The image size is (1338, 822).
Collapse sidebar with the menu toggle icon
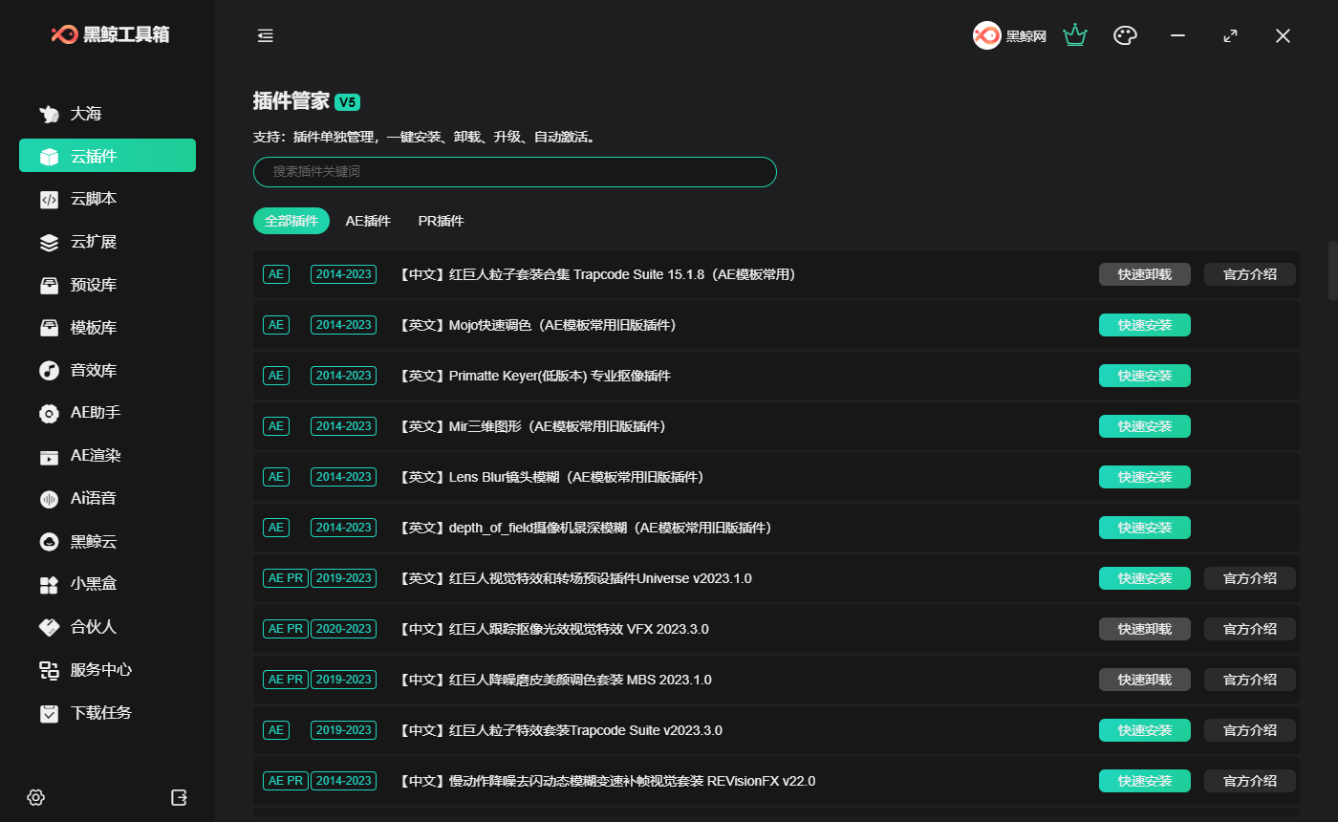tap(266, 35)
